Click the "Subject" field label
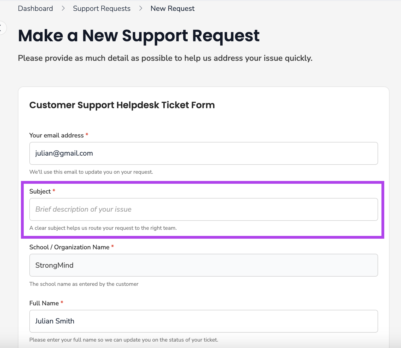401x348 pixels. pyautogui.click(x=40, y=192)
